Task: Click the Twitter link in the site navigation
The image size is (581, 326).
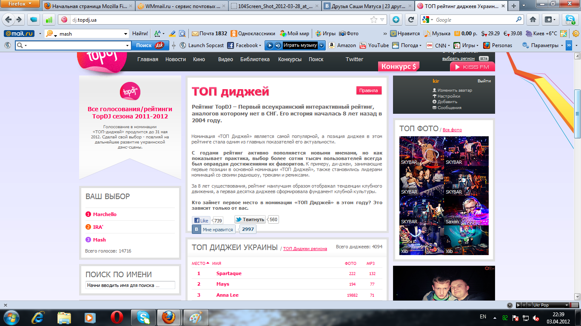Action: tap(354, 59)
